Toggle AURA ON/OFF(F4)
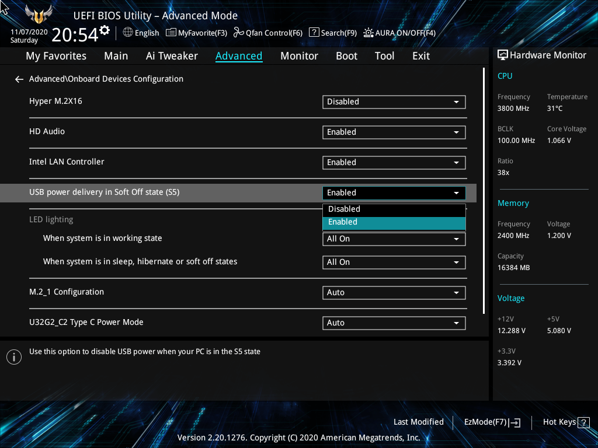Viewport: 598px width, 448px height. [399, 33]
